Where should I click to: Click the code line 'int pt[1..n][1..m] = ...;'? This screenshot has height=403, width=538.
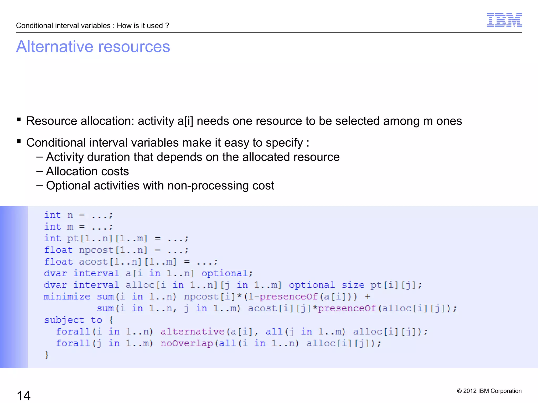tap(116, 238)
